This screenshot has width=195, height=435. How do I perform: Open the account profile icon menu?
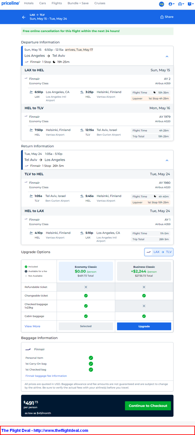click(172, 4)
